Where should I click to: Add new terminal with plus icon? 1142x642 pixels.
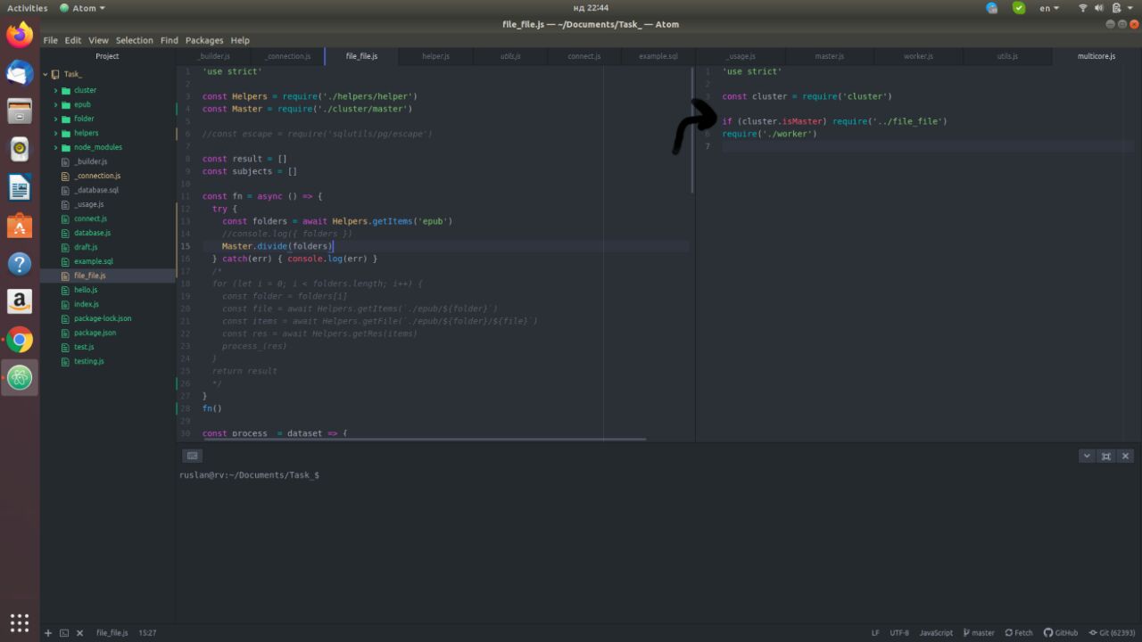48,632
